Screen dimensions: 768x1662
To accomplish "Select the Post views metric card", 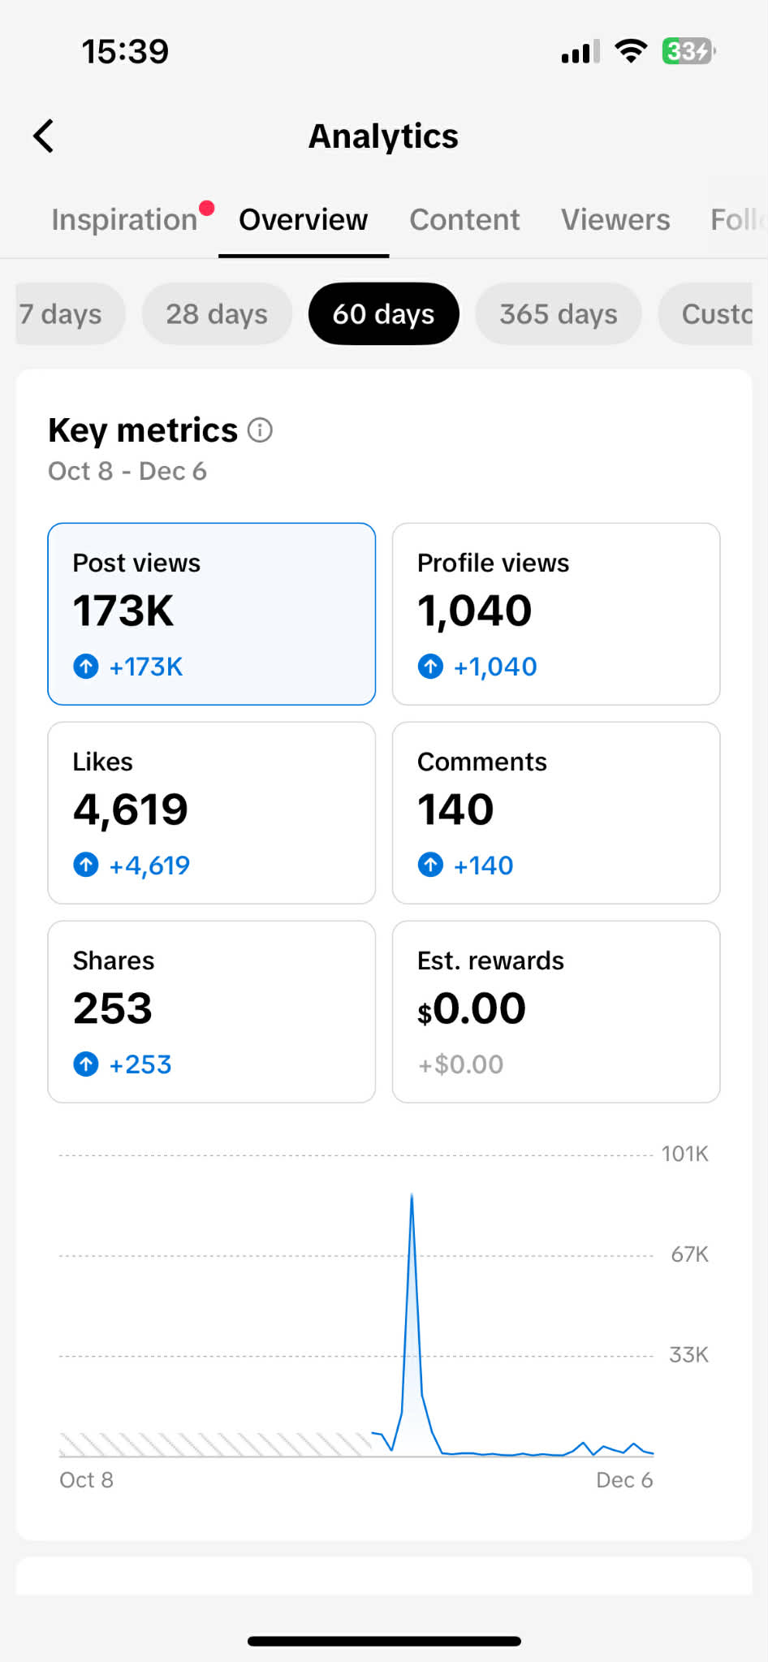I will pos(211,614).
